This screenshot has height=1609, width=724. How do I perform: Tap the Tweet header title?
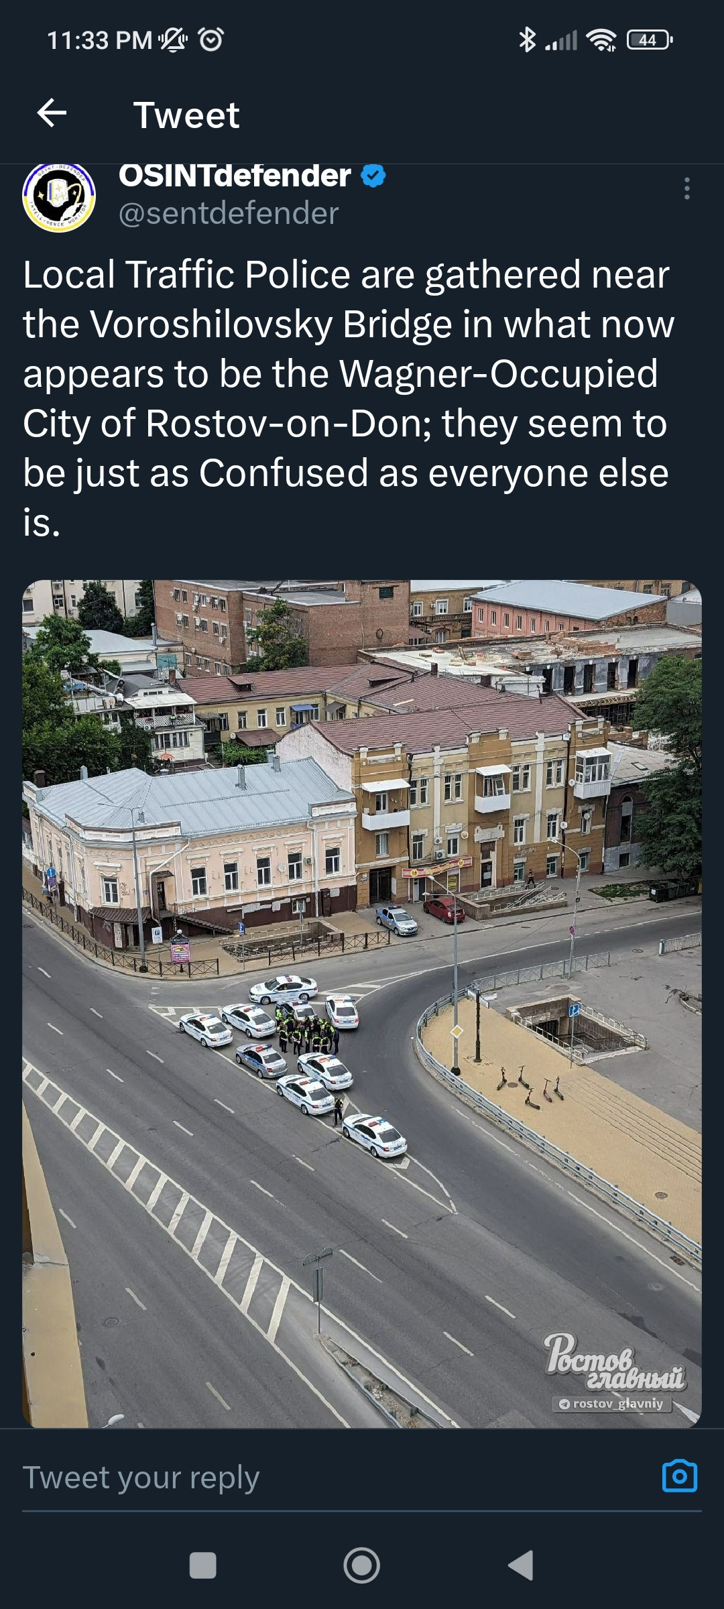pos(186,115)
